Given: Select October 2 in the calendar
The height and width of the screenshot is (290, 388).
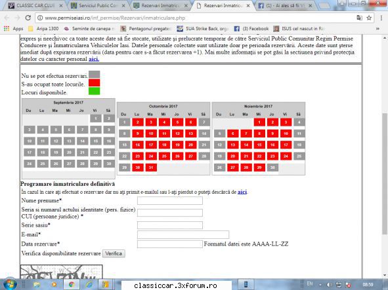Looking at the screenshot, I should click(138, 122).
